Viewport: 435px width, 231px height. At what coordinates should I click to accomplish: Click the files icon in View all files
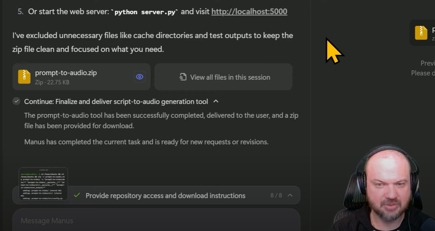coord(183,77)
